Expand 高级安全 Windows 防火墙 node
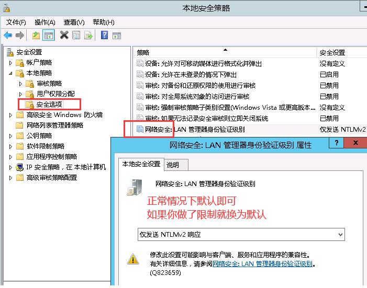This screenshot has width=367, height=288. (x=10, y=115)
